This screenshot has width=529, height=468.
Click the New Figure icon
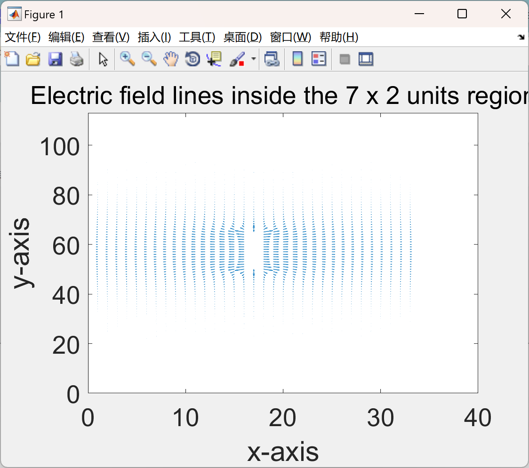tap(12, 59)
